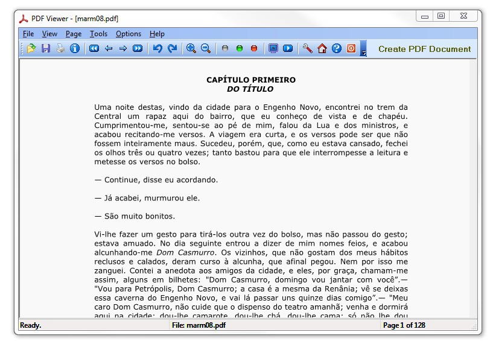Image resolution: width=493 pixels, height=341 pixels.
Task: Click the vertical scrollbar of the document
Action: pyautogui.click(x=473, y=188)
